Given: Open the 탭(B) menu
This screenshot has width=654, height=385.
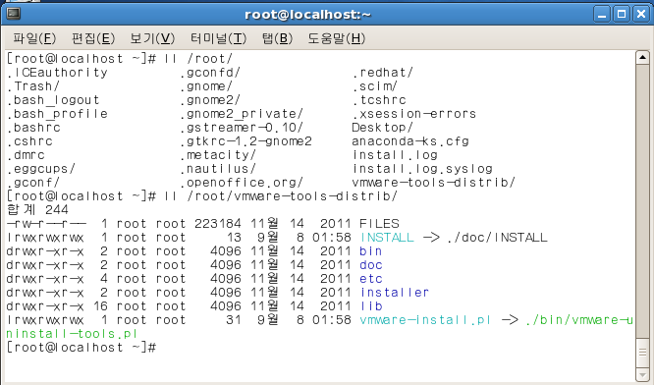Looking at the screenshot, I should (x=277, y=38).
